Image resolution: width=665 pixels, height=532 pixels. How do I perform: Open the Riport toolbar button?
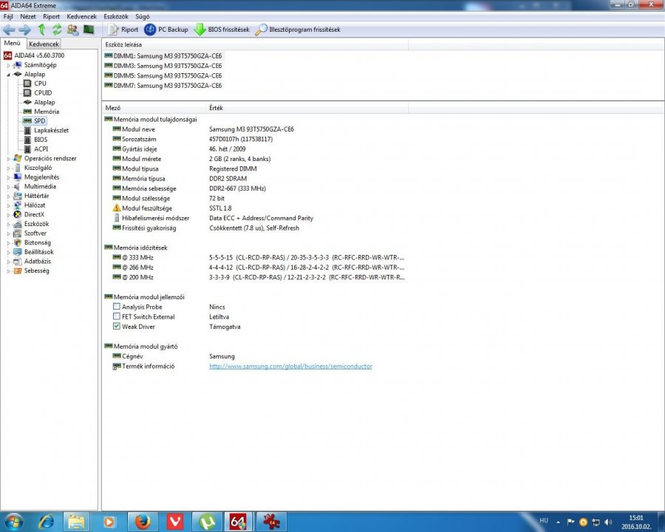coord(123,30)
